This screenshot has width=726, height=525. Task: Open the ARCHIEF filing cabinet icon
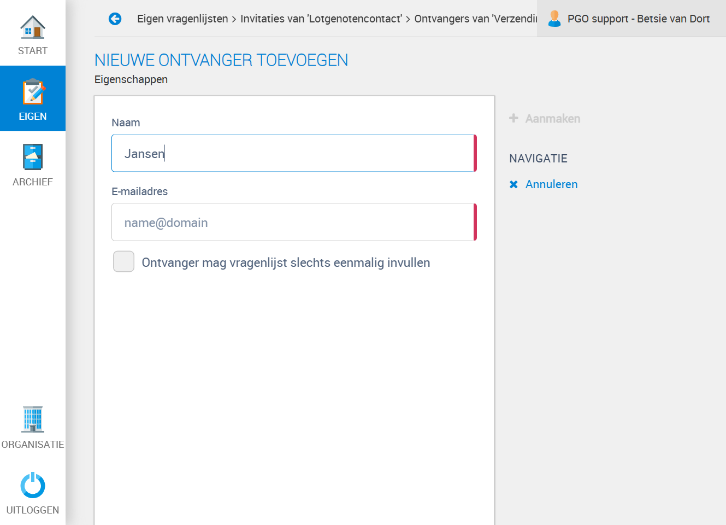click(33, 157)
